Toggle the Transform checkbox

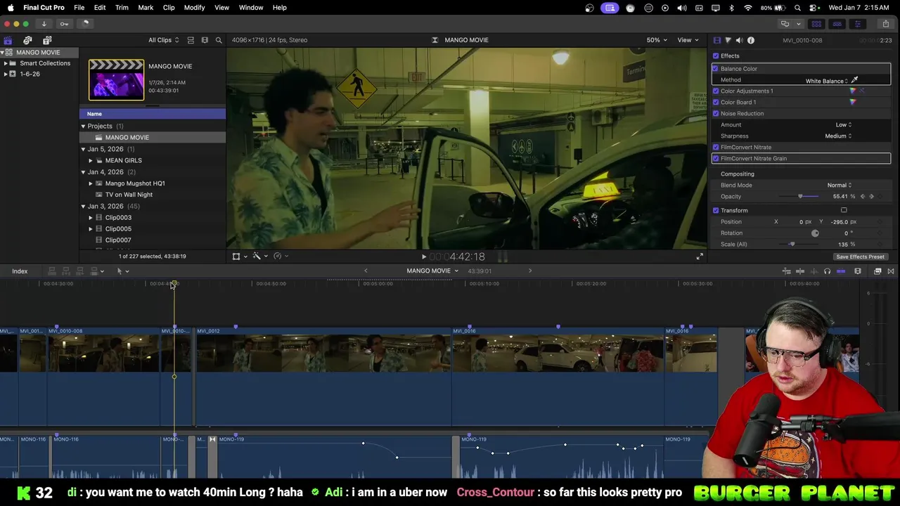coord(716,210)
